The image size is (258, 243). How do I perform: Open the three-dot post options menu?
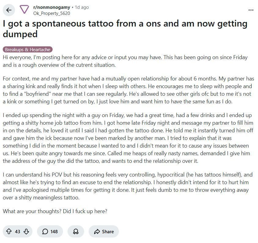tap(251, 10)
